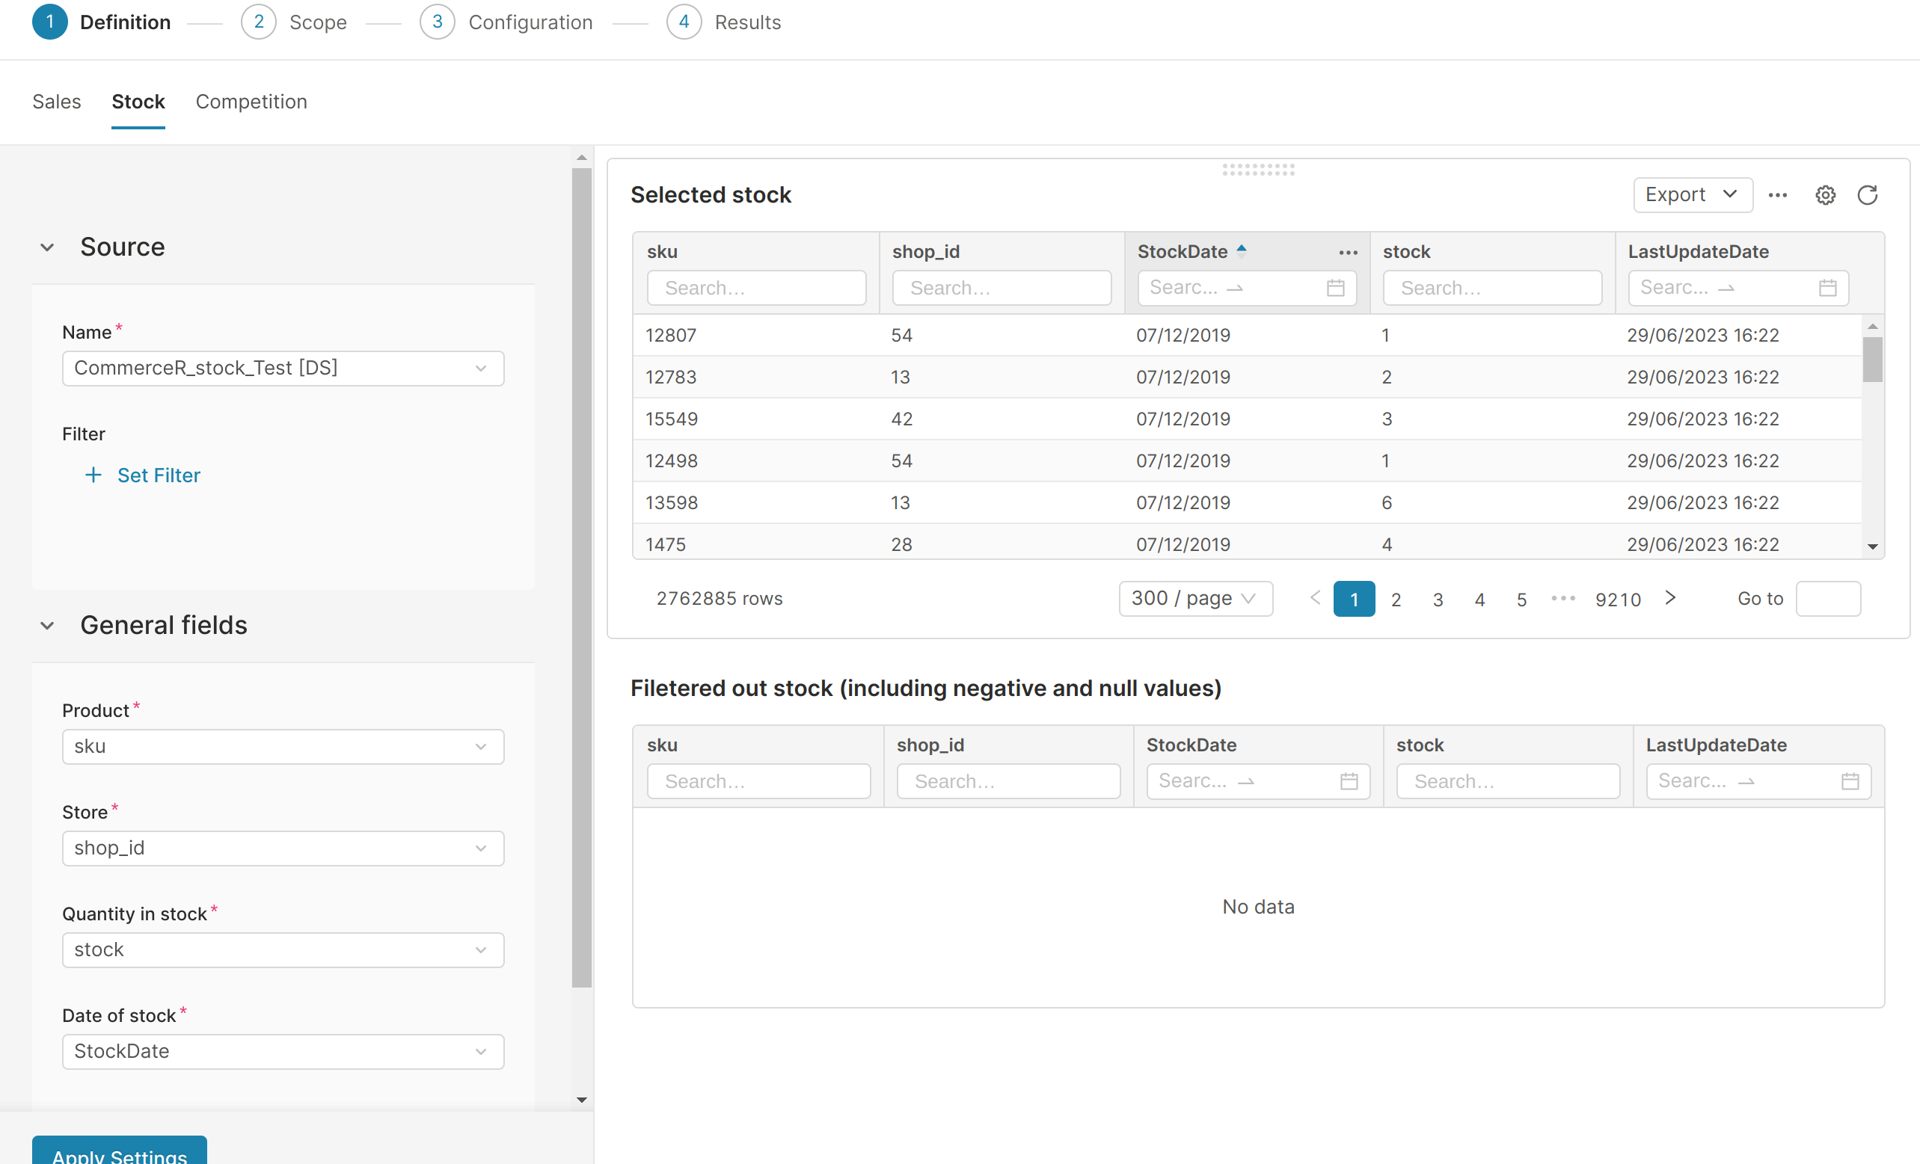The width and height of the screenshot is (1920, 1164).
Task: Collapse the Source section
Action: pyautogui.click(x=48, y=247)
